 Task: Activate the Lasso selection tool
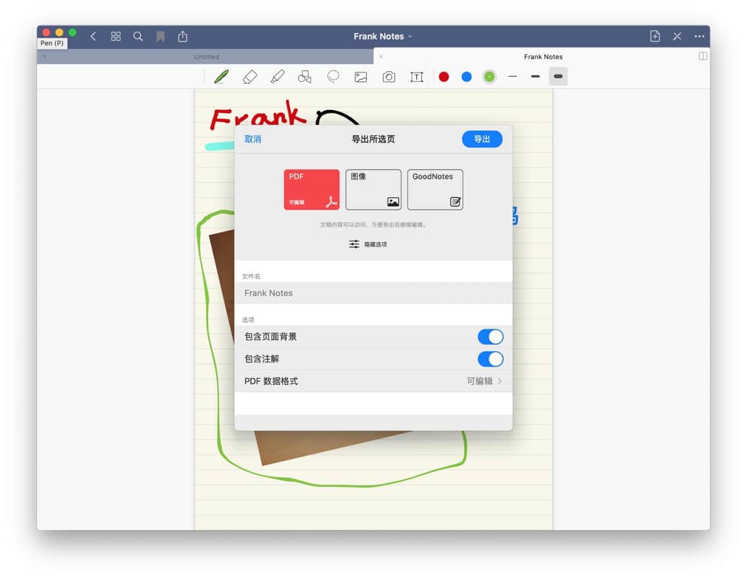[x=333, y=76]
